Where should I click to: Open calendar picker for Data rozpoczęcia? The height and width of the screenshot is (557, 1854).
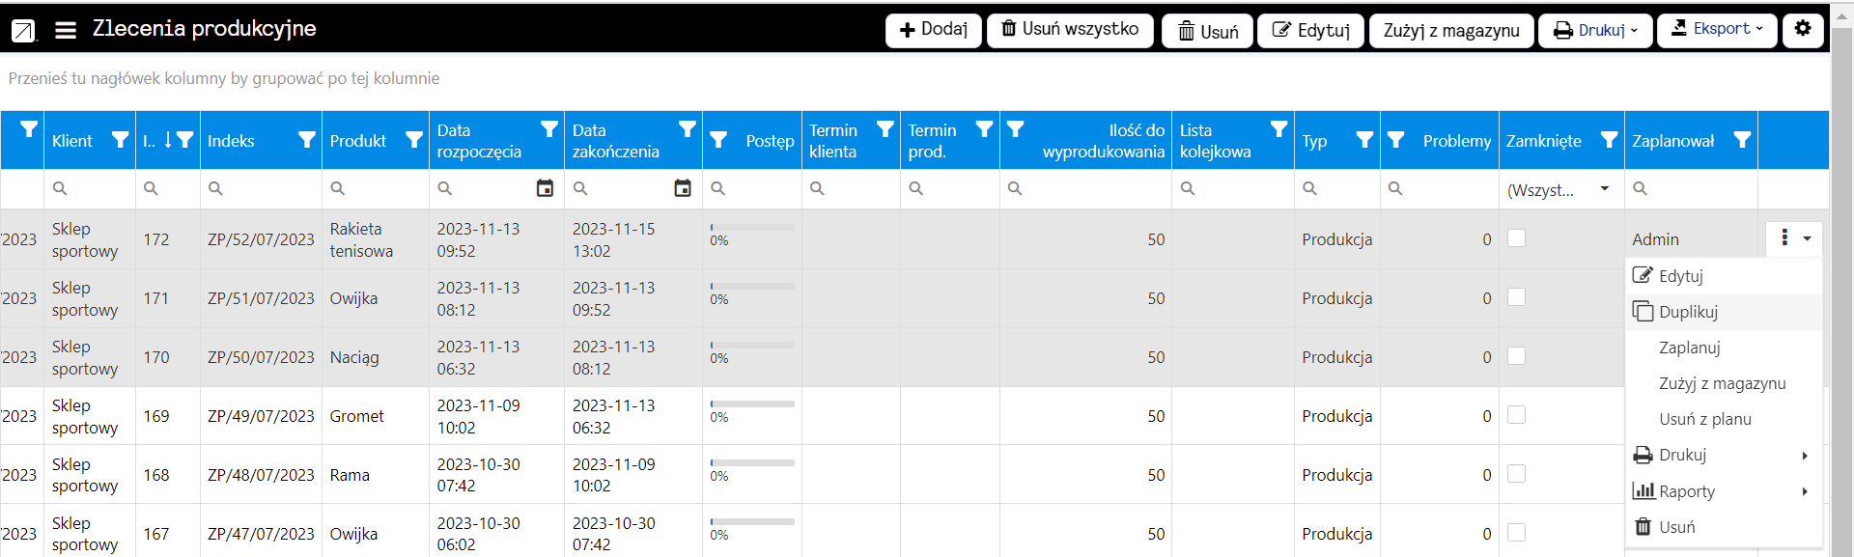click(x=545, y=188)
